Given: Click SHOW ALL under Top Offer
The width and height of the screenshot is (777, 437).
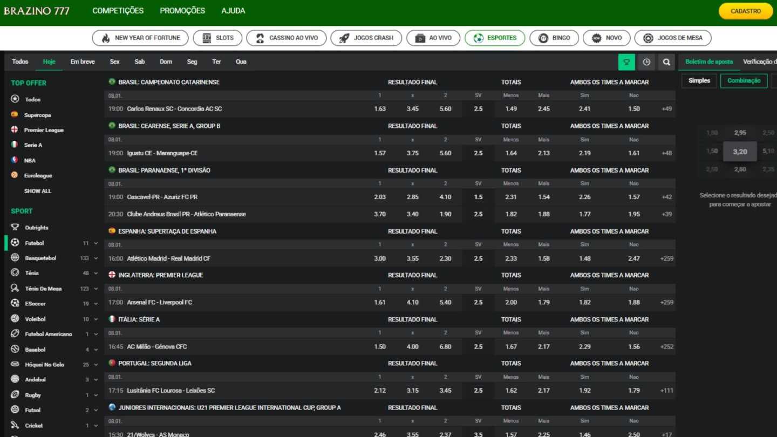Looking at the screenshot, I should click(38, 191).
